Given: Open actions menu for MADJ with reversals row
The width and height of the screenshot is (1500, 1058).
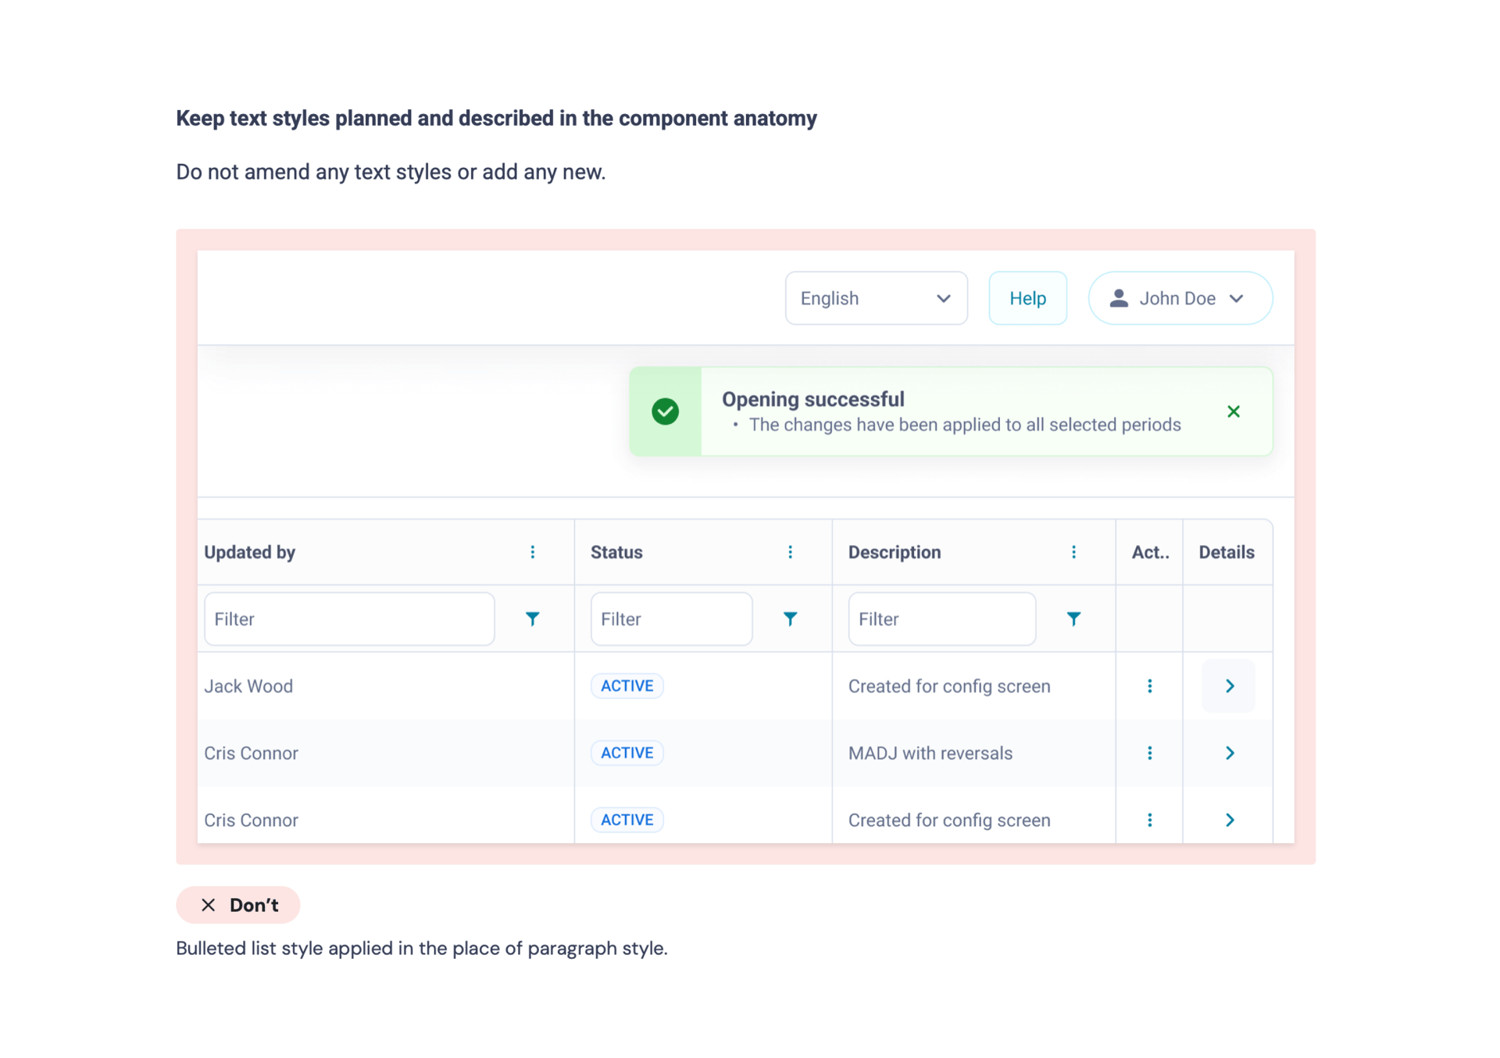Looking at the screenshot, I should pos(1149,753).
